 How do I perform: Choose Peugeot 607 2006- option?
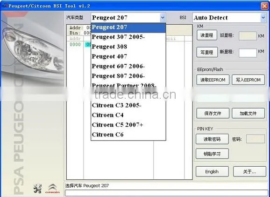tap(128, 67)
